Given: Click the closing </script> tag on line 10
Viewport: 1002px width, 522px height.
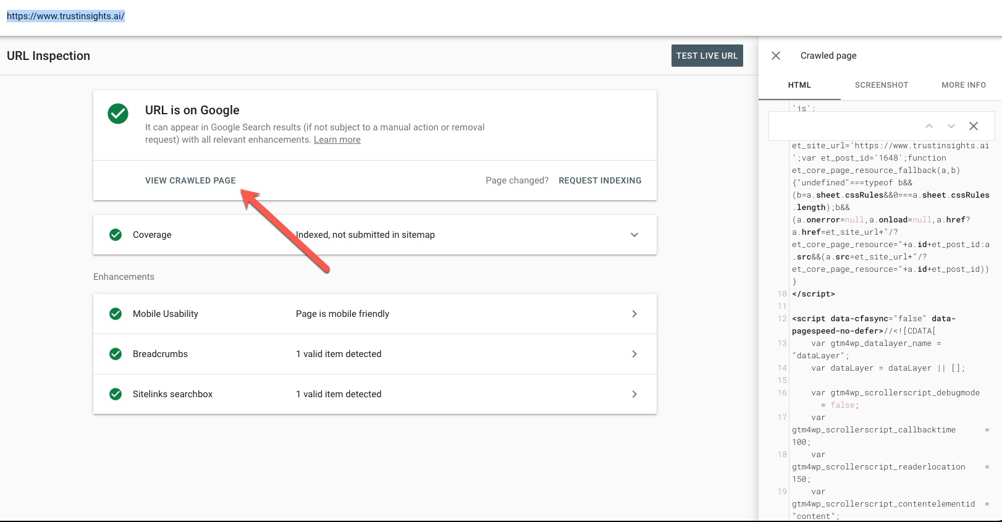Looking at the screenshot, I should (813, 294).
